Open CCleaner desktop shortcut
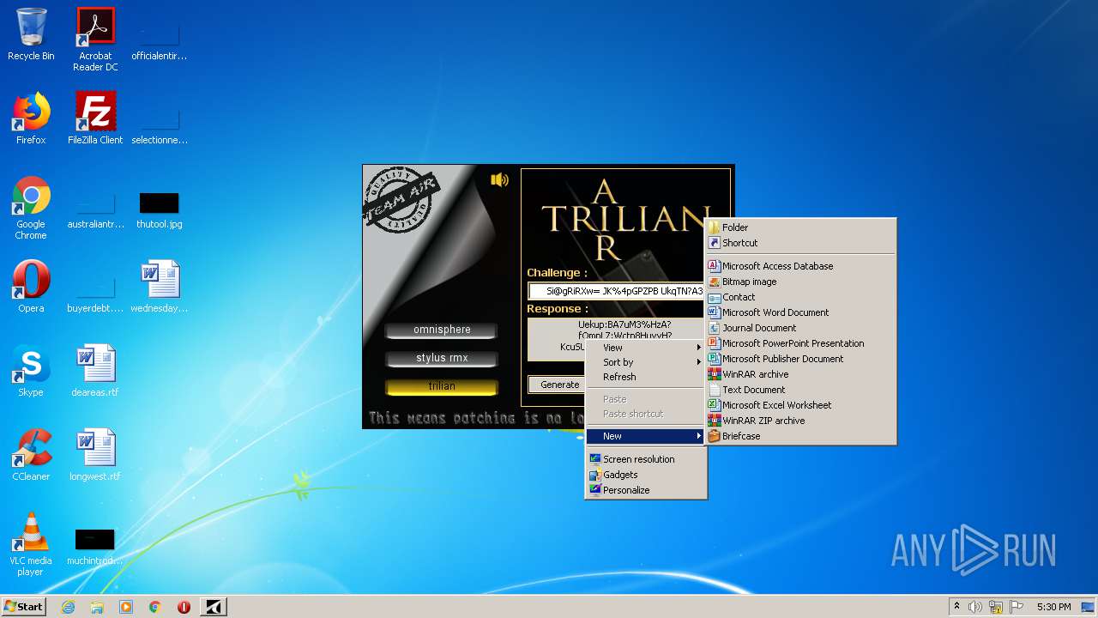Image resolution: width=1098 pixels, height=618 pixels. click(x=31, y=455)
